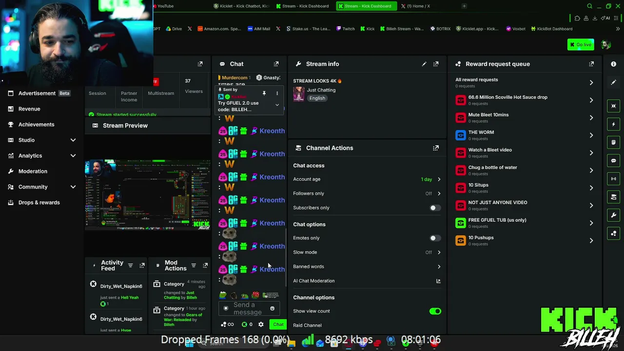The width and height of the screenshot is (624, 351).
Task: Send message with the Chat button
Action: pos(278,325)
